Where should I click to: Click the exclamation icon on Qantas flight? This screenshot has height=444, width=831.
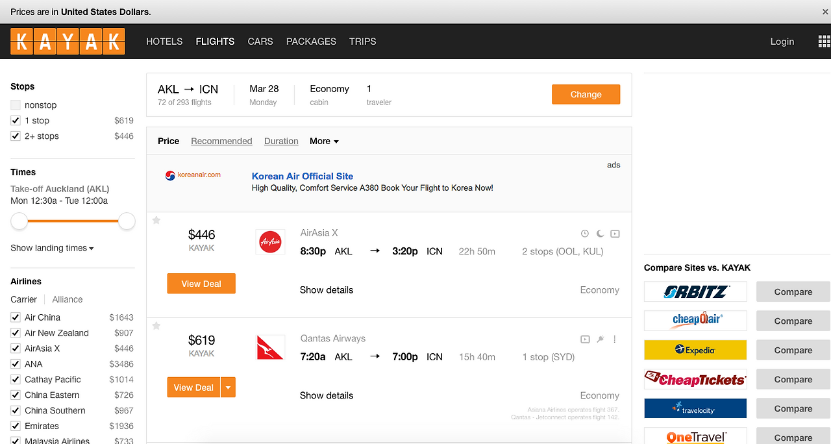[x=614, y=339]
